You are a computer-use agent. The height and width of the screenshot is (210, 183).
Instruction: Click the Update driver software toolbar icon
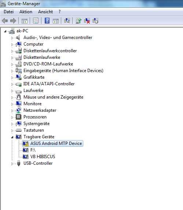click(78, 21)
